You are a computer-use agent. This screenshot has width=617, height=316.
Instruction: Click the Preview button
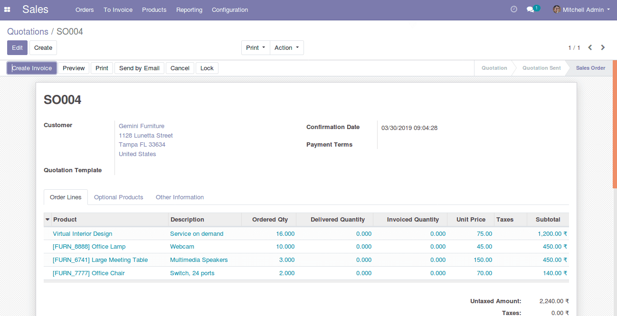point(74,68)
